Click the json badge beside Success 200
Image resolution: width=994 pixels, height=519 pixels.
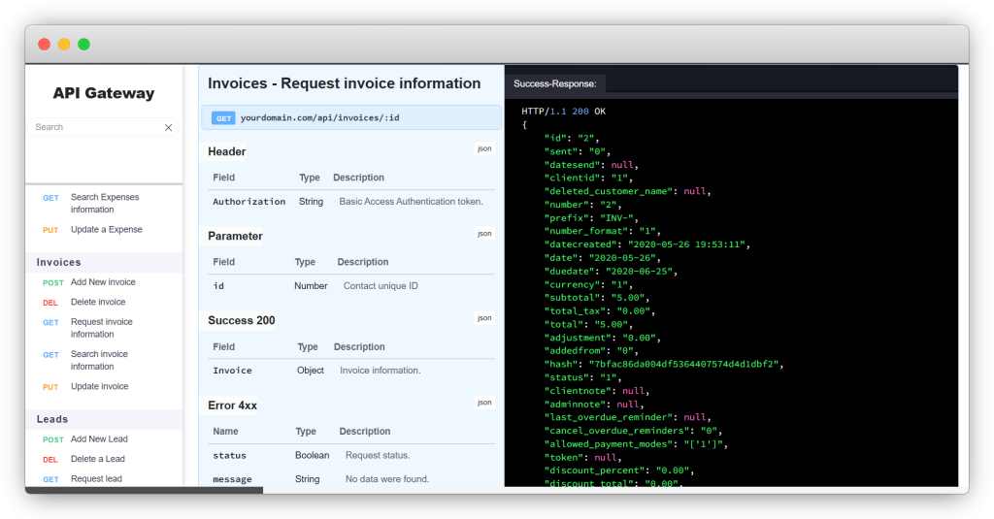484,318
